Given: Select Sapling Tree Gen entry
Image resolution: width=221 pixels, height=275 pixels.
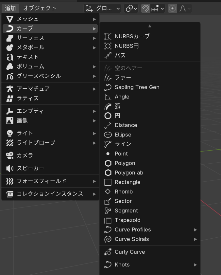Looking at the screenshot, I should point(137,87).
